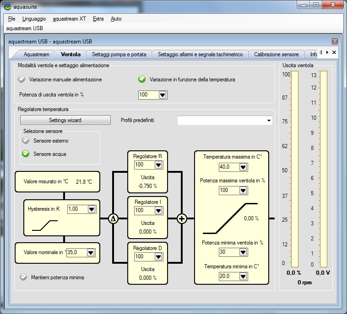The height and width of the screenshot is (314, 347).
Task: Click the hysteresis curve graphic
Action: 44,225
